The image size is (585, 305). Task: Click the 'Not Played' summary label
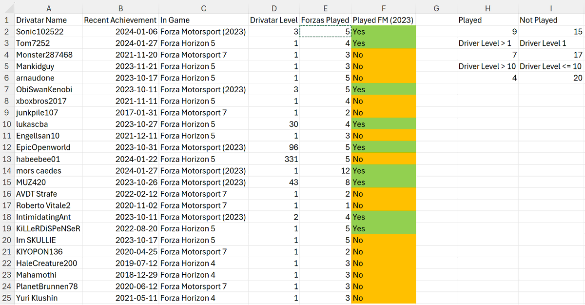551,20
